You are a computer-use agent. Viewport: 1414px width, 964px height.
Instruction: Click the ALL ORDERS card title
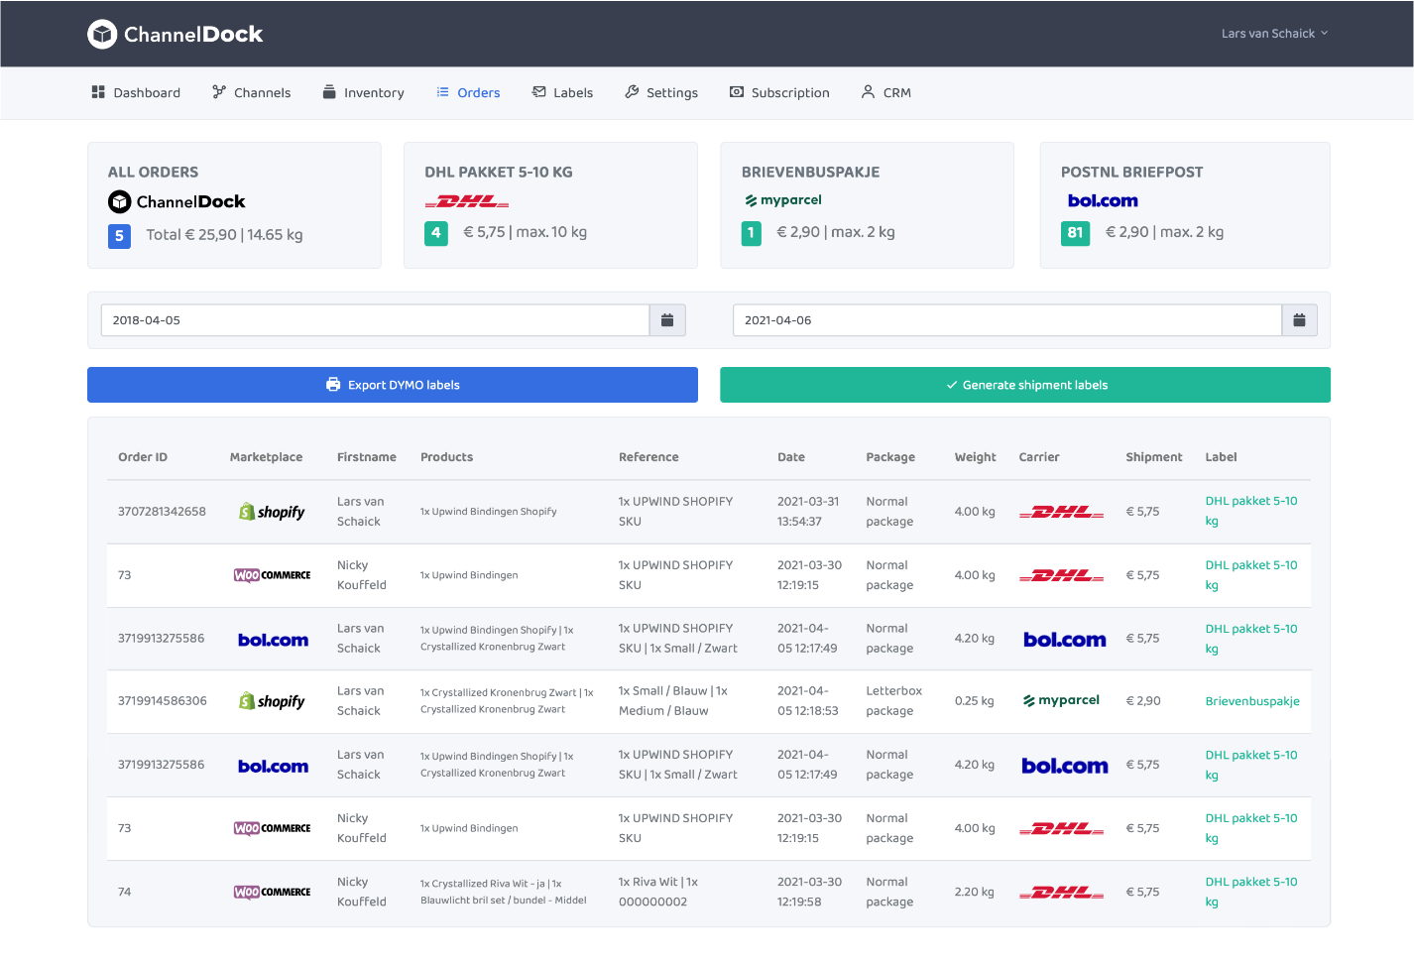point(153,173)
